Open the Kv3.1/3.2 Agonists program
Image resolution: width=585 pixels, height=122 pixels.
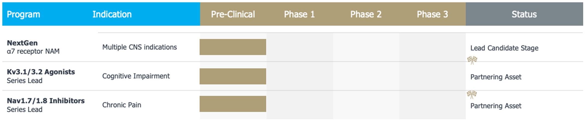(41, 72)
